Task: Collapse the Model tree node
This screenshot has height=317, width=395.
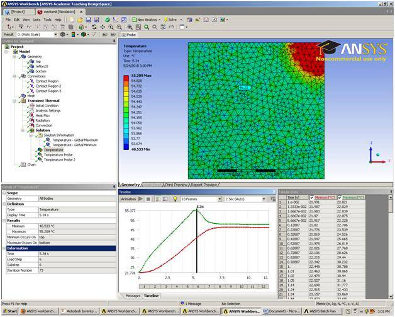Action: click(x=6, y=52)
